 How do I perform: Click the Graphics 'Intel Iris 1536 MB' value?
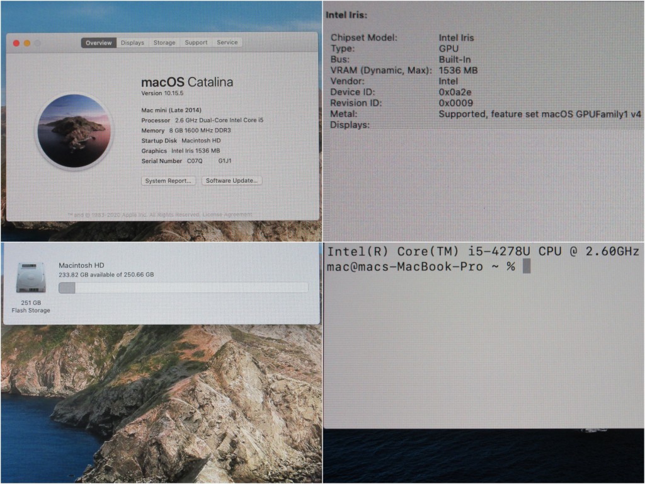click(x=195, y=151)
